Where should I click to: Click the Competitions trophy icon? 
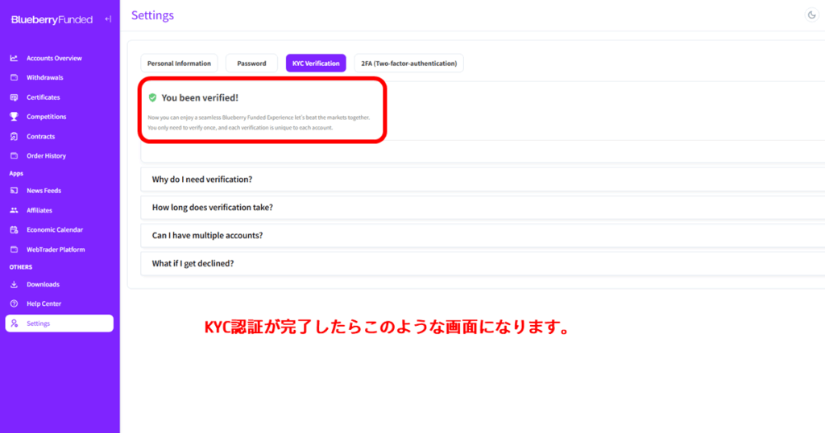tap(14, 117)
